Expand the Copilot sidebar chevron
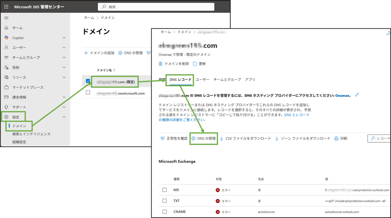Image resolution: width=391 pixels, height=218 pixels. tap(64, 38)
